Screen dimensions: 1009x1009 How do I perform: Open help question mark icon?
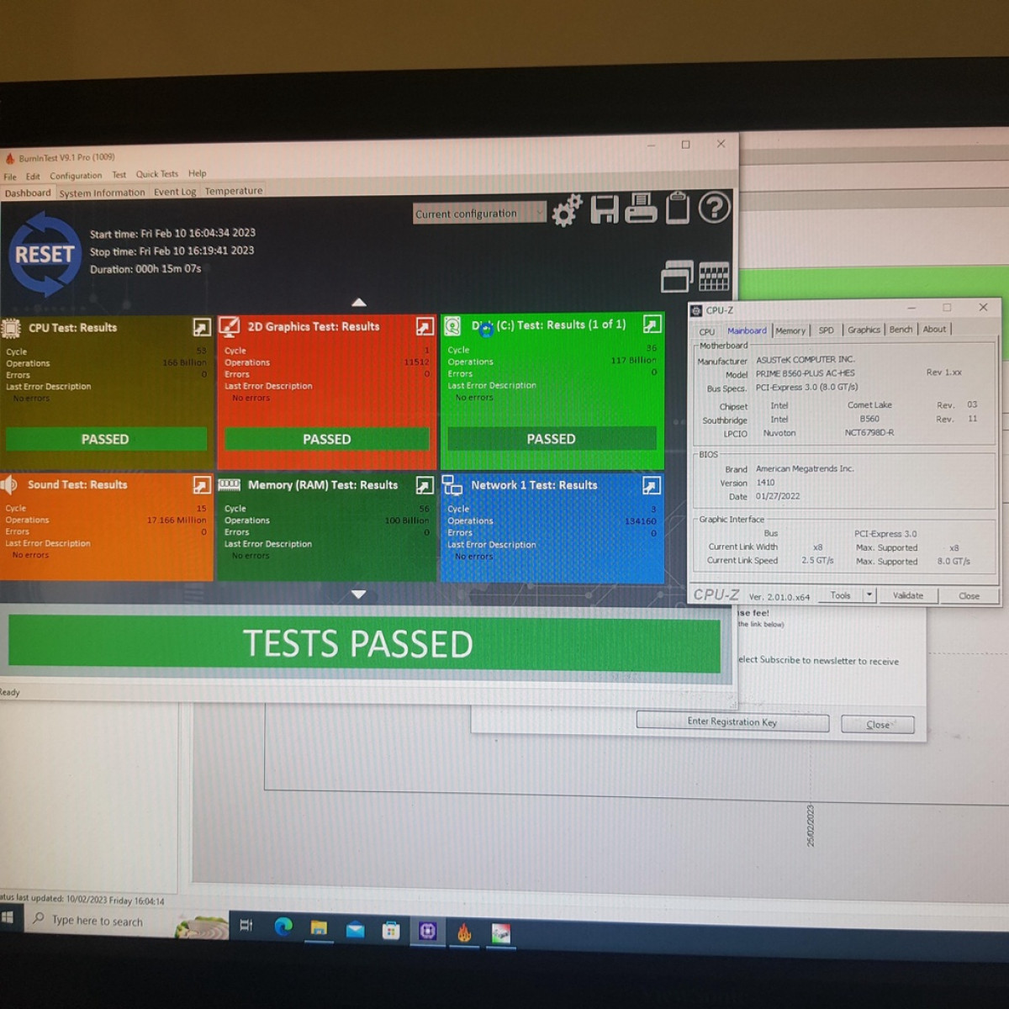[x=714, y=207]
